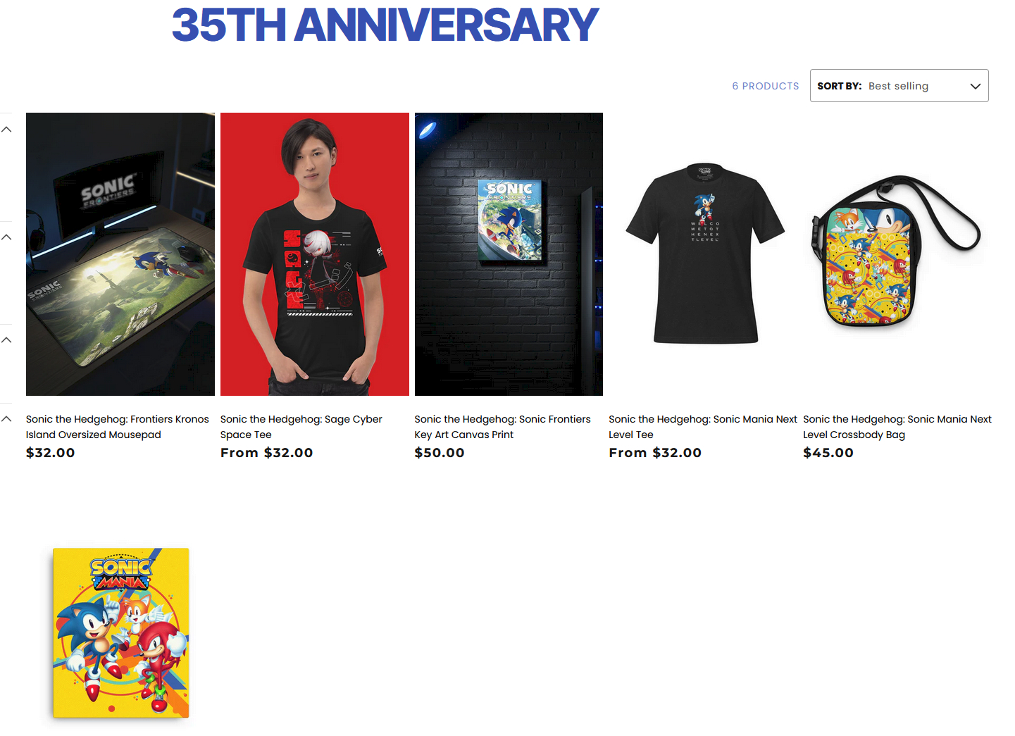
Task: Toggle the third sidebar chevron
Action: click(x=6, y=340)
